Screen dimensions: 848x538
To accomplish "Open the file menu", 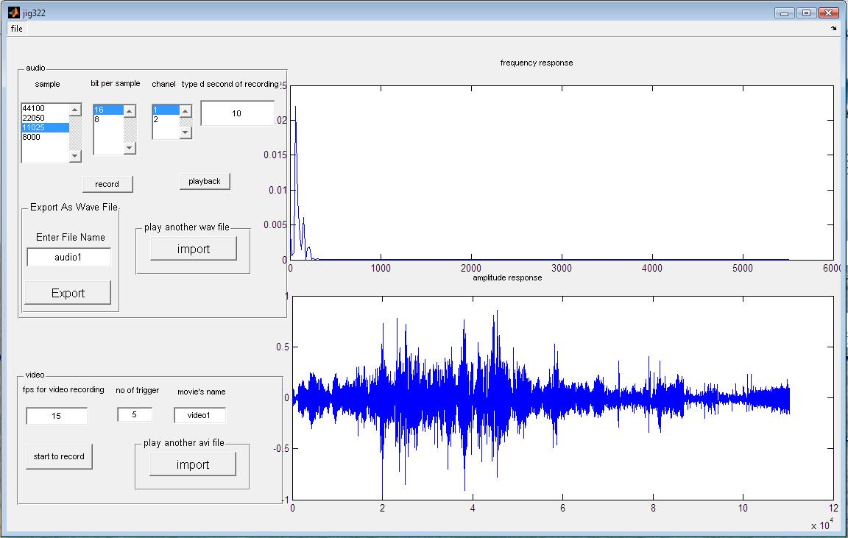I will (x=17, y=29).
